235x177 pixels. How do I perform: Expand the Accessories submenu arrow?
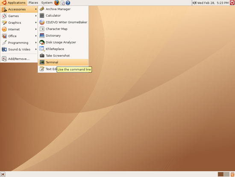pyautogui.click(x=36, y=9)
